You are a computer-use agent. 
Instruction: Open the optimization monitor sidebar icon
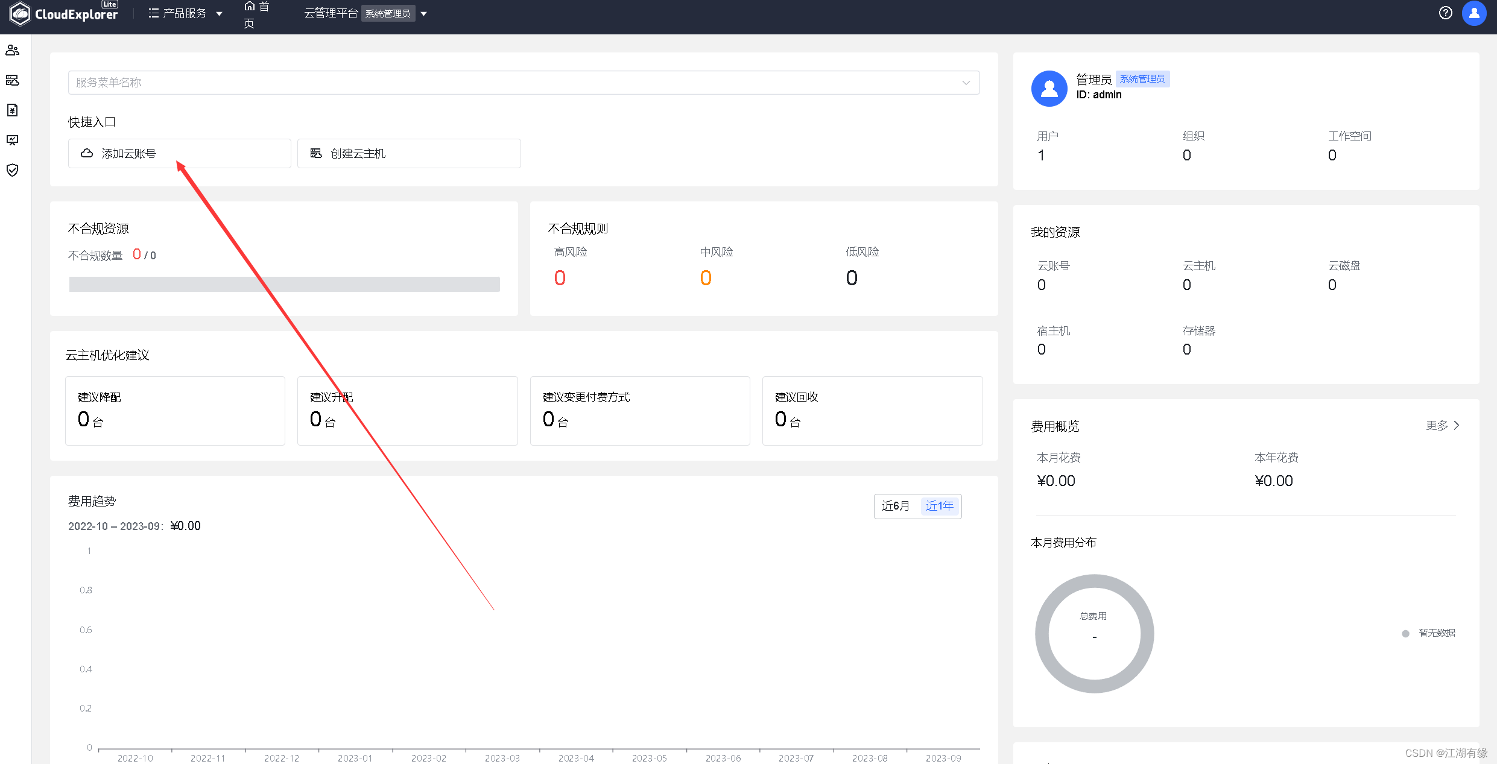(12, 140)
